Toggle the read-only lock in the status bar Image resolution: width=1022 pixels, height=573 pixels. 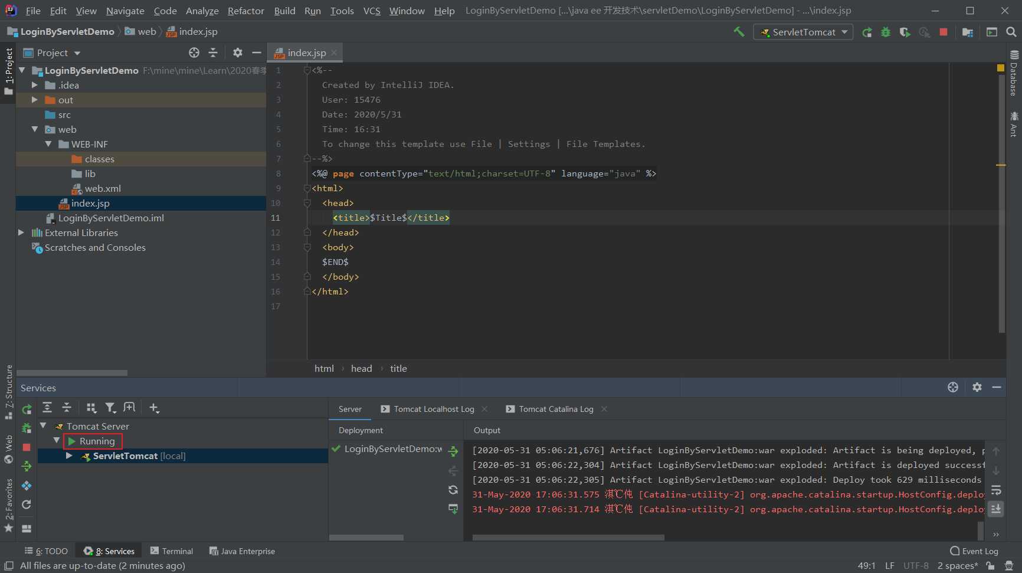click(991, 565)
